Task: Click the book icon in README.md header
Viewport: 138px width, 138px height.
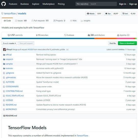Action: click(x=4, y=116)
